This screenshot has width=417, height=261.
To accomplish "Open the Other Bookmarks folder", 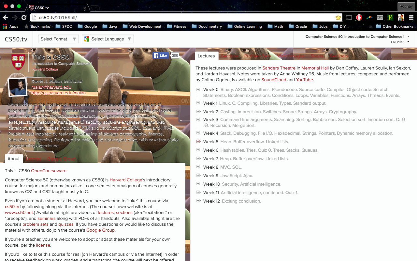I will coord(395,26).
